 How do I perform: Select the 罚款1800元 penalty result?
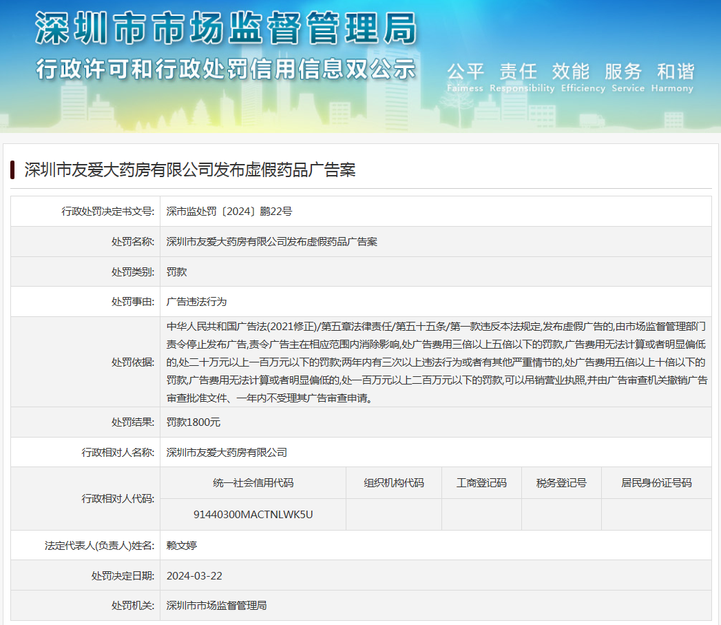coord(193,422)
